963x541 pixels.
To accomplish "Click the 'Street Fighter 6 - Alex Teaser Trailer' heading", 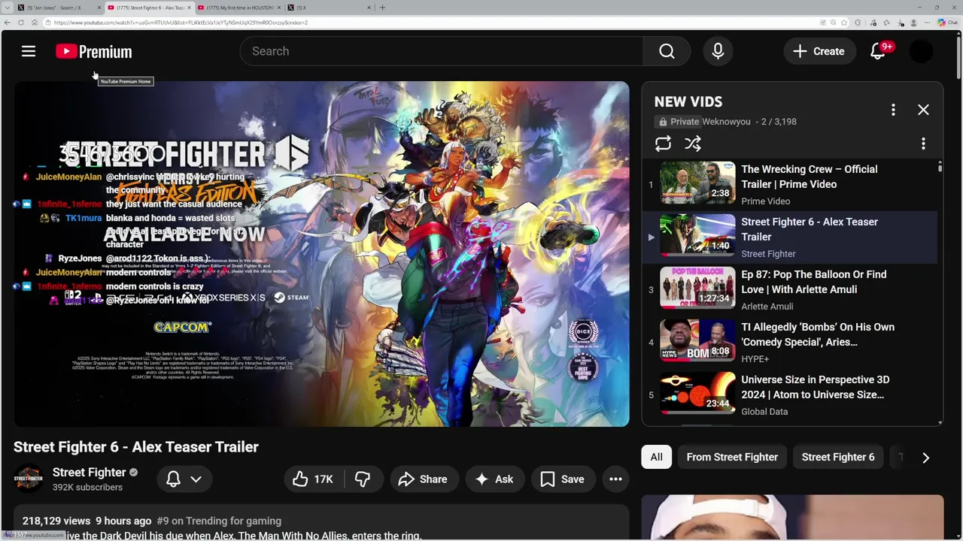I will pos(136,447).
